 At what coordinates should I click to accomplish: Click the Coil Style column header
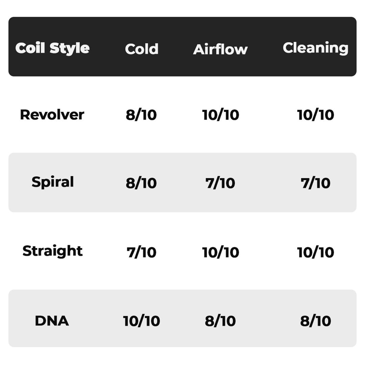click(x=52, y=48)
